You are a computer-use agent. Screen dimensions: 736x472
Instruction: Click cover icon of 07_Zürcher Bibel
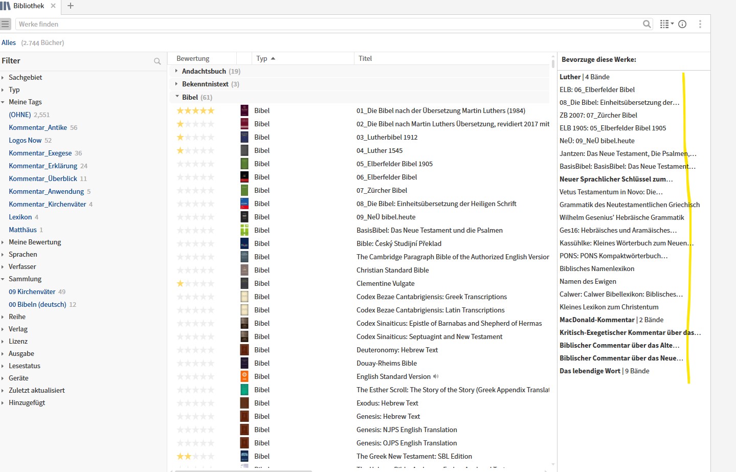click(244, 191)
